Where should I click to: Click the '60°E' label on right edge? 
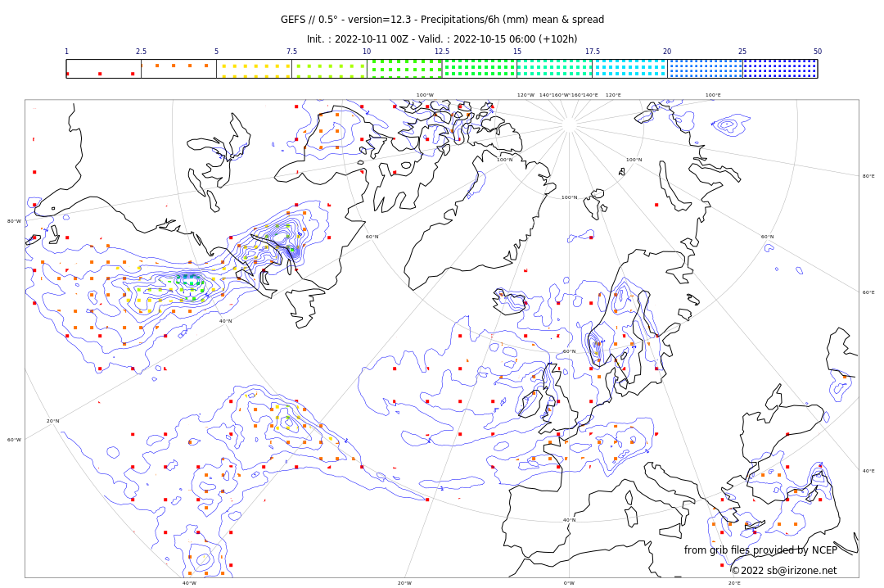point(868,292)
